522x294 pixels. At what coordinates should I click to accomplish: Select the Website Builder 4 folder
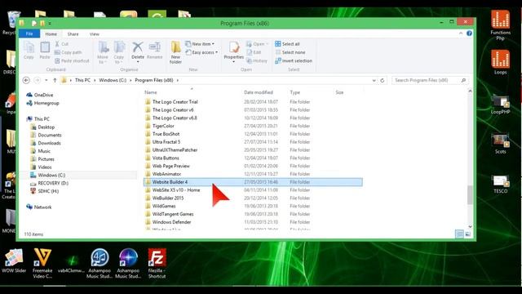[x=253, y=182]
